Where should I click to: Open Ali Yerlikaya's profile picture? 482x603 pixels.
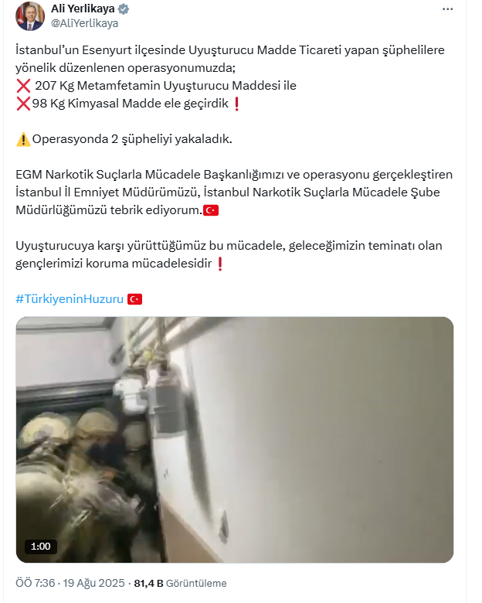tap(30, 16)
